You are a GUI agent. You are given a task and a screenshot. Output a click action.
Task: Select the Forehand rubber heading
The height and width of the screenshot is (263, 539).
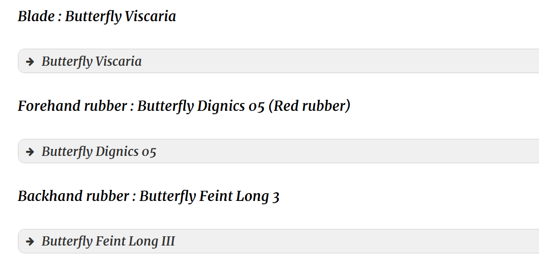[184, 106]
